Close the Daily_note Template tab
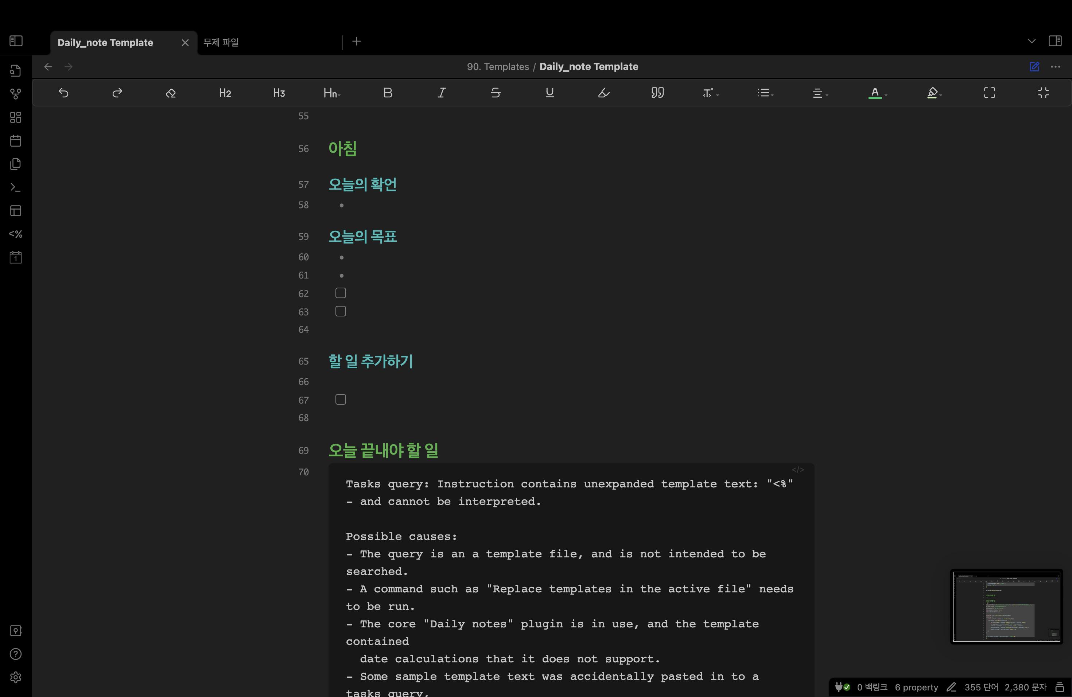The image size is (1072, 697). (x=185, y=42)
